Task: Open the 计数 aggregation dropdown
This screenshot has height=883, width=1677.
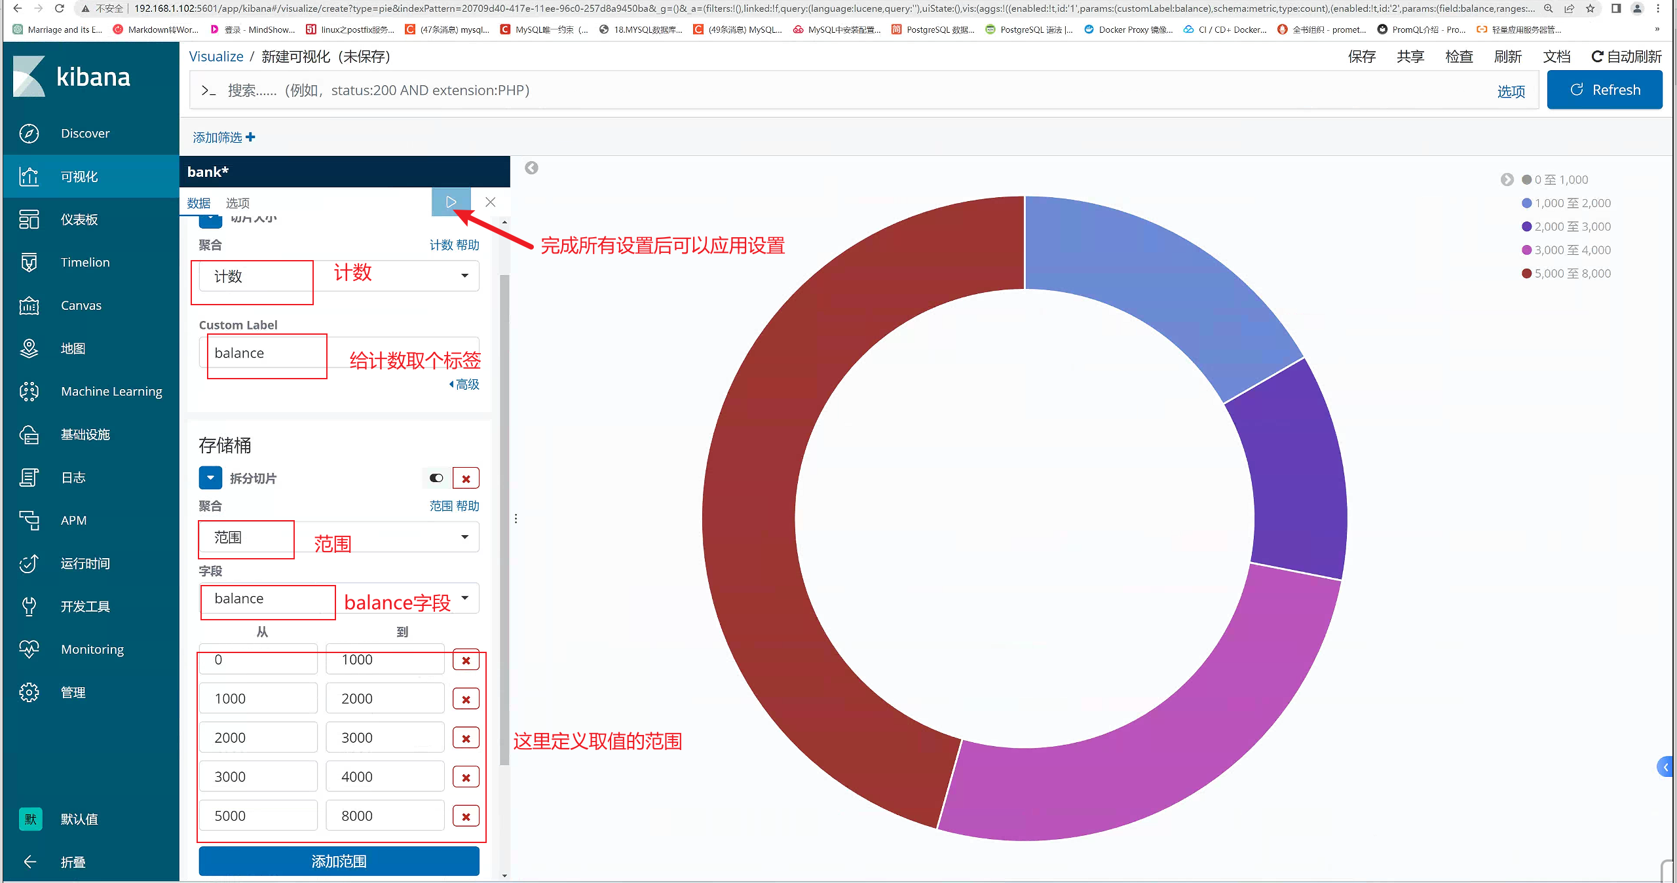Action: coord(339,276)
